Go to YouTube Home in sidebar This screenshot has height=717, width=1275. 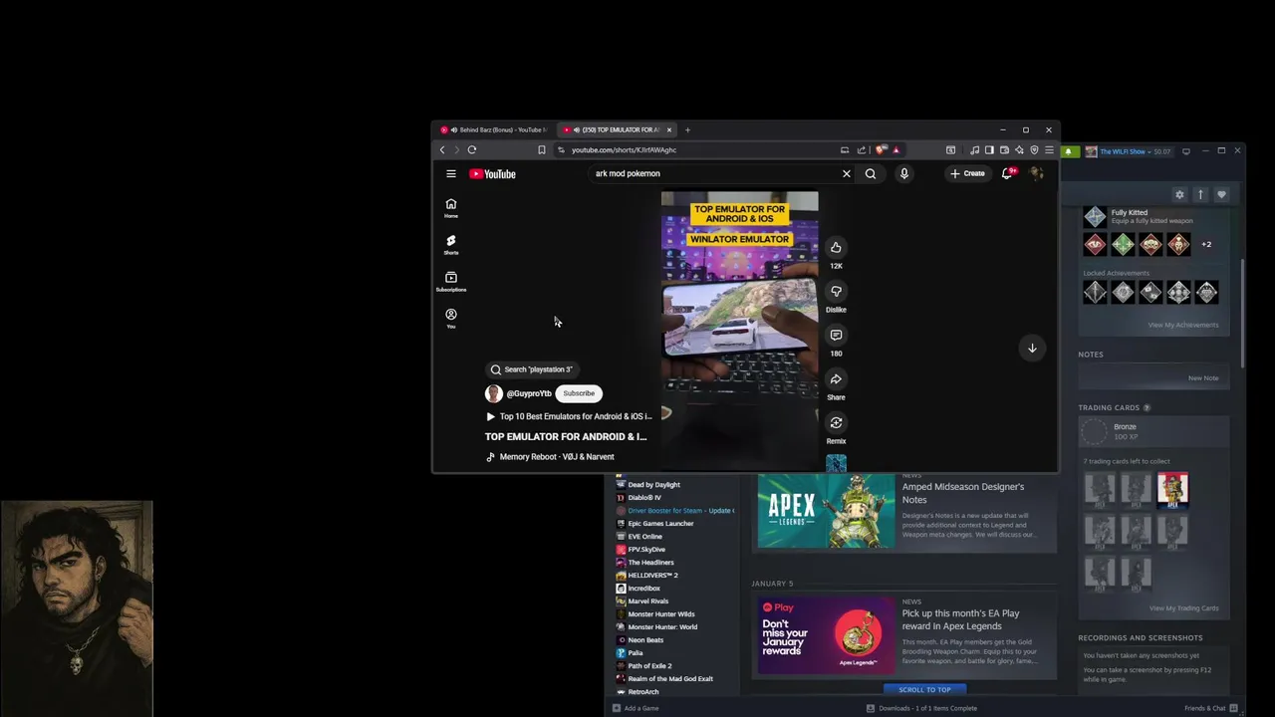pos(450,208)
